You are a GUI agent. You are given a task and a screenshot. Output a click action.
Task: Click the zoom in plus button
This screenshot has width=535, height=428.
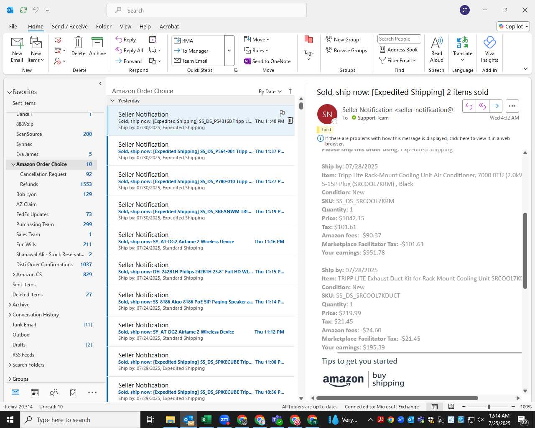pyautogui.click(x=513, y=407)
